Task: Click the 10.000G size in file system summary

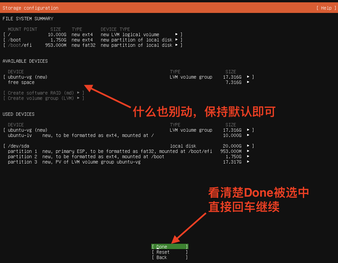Action: [x=57, y=34]
